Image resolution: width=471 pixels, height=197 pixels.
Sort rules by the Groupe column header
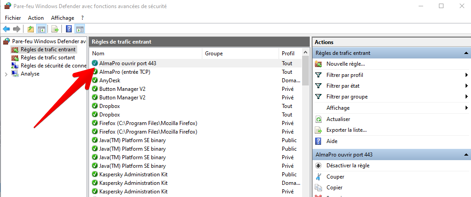tap(241, 54)
